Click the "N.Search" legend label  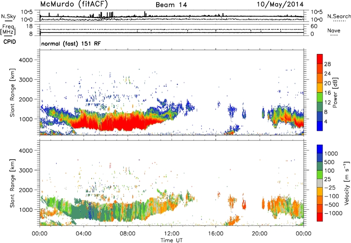339,16
